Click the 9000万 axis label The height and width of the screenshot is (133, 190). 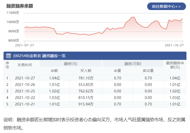(14, 31)
